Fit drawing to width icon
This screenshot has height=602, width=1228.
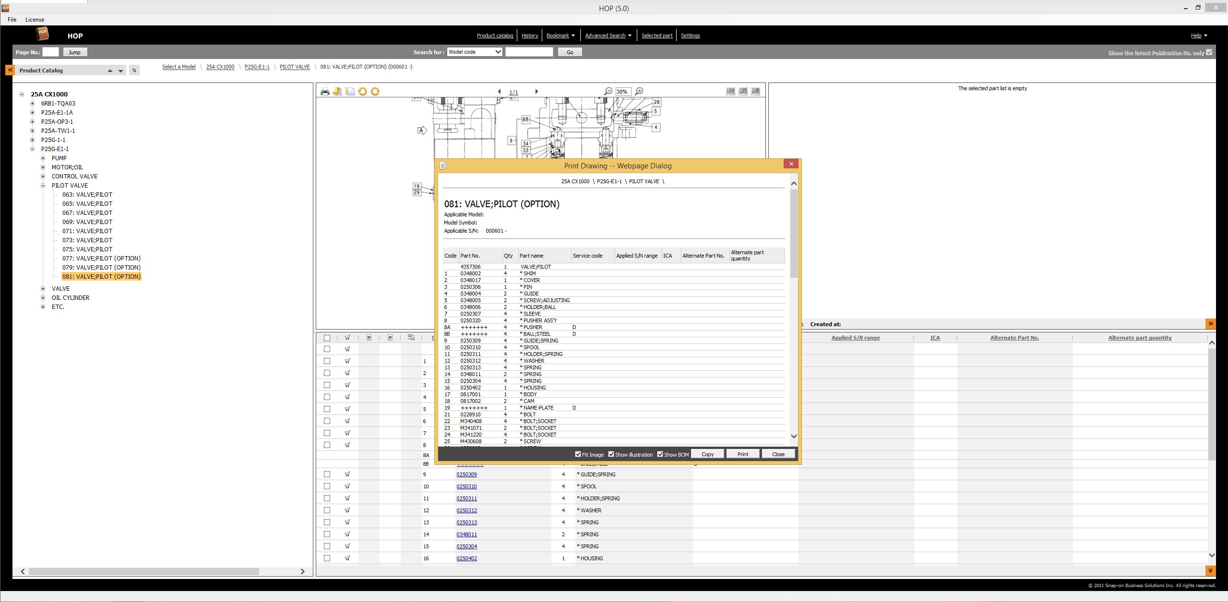(743, 91)
